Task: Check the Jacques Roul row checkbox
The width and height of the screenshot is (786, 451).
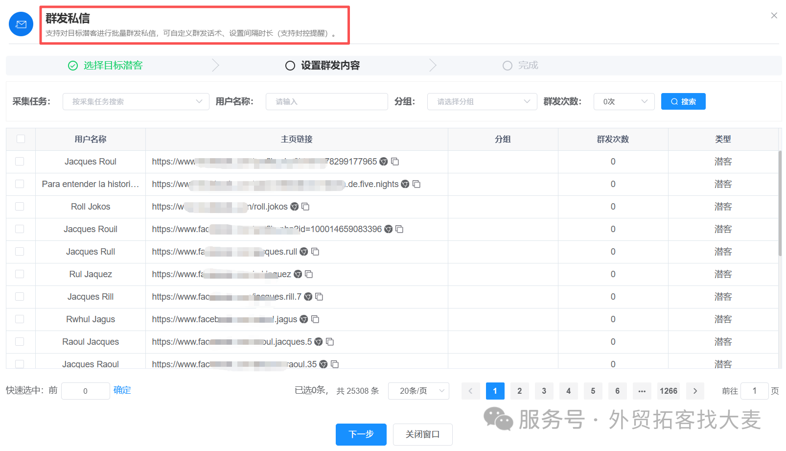Action: (x=20, y=162)
